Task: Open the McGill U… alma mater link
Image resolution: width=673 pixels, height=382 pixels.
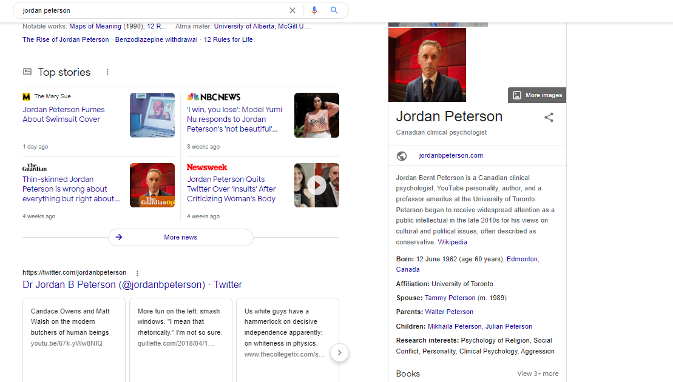Action: pos(294,26)
